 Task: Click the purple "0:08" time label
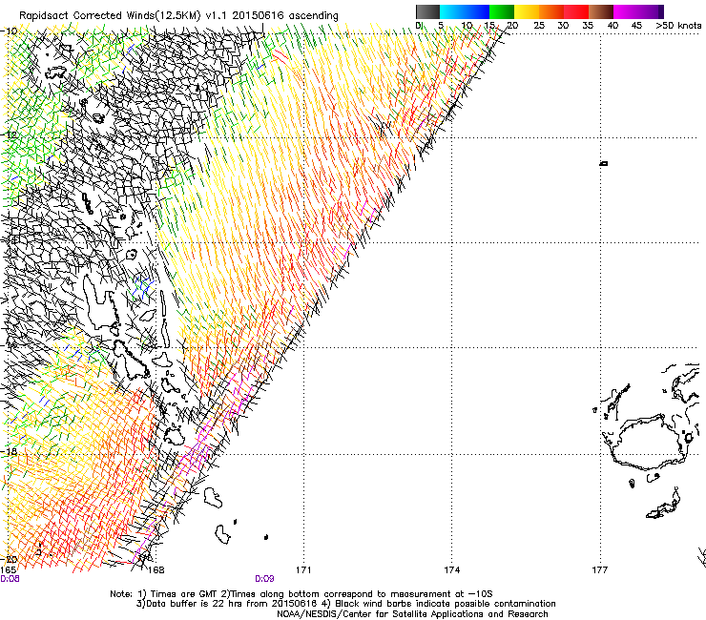[10, 579]
